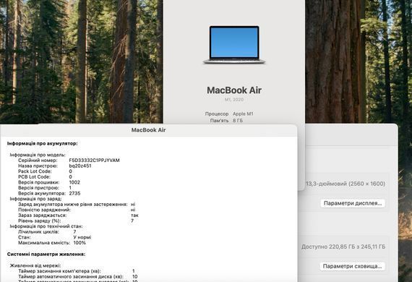Open the "Параметри дисплея..." button
Image resolution: width=412 pixels, height=282 pixels.
click(353, 203)
